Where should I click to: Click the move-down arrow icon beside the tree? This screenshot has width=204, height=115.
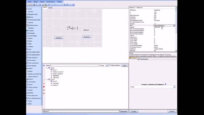coord(44,93)
